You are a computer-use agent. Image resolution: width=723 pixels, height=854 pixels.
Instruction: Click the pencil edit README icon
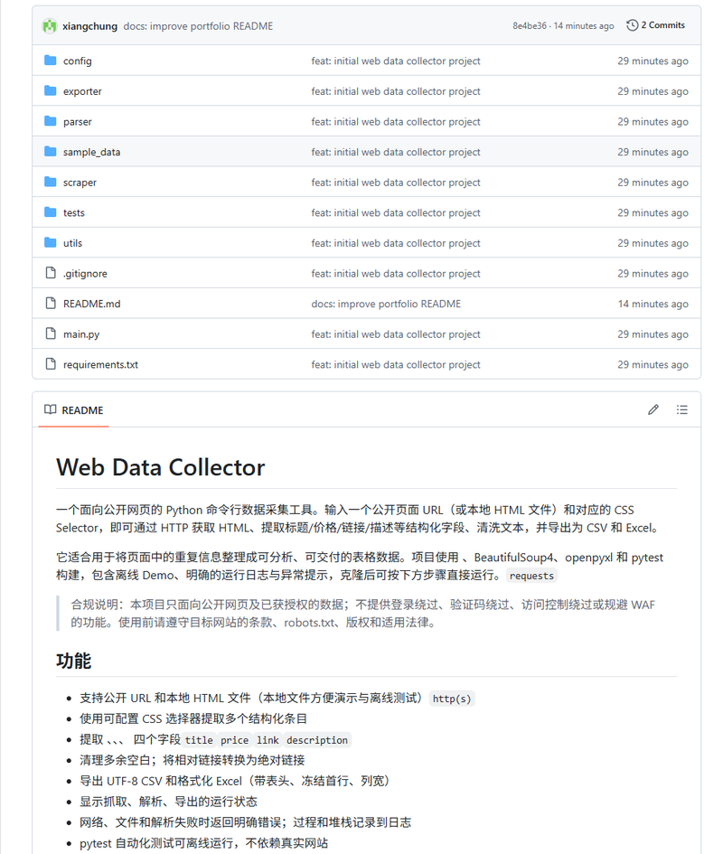(x=653, y=409)
